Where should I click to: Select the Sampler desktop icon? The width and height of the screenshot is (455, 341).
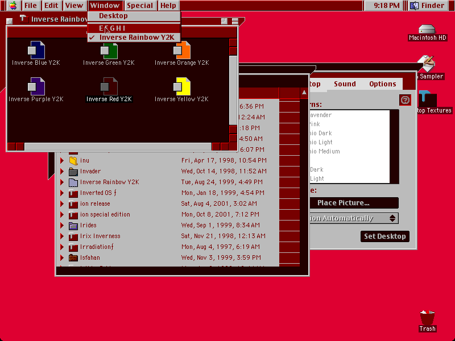coord(427,63)
